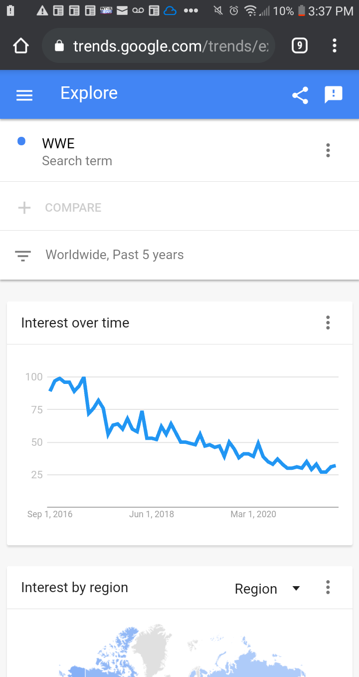Viewport: 359px width, 677px height.
Task: Open the browser tab switcher showing 9
Action: (x=299, y=46)
